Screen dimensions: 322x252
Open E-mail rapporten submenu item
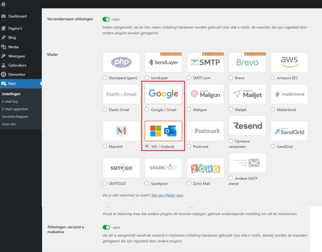(x=15, y=109)
